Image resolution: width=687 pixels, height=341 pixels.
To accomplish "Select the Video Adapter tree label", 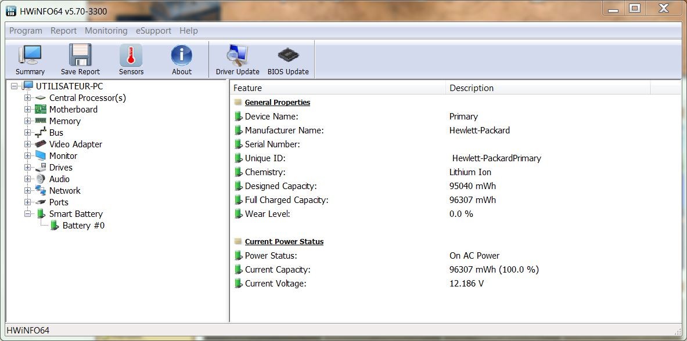I will tap(75, 144).
